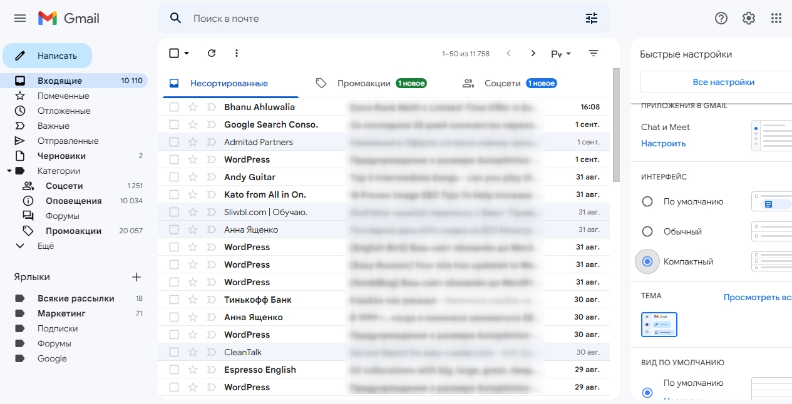The height and width of the screenshot is (404, 792).
Task: Select the Компактный density radio button
Action: [x=648, y=261]
